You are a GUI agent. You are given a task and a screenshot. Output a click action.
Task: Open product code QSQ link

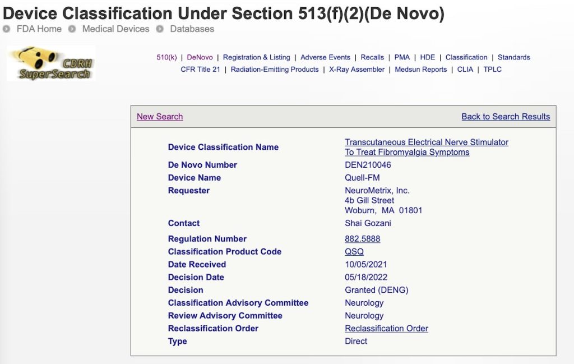point(354,252)
